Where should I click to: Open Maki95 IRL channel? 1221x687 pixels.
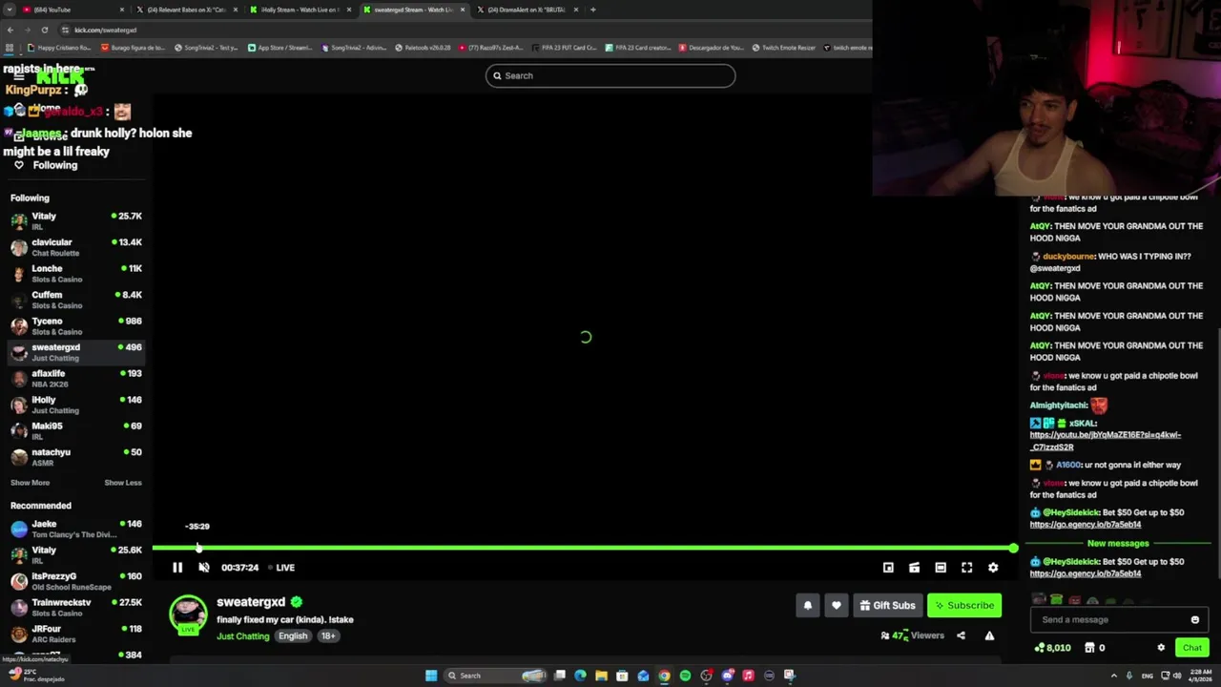pos(76,431)
